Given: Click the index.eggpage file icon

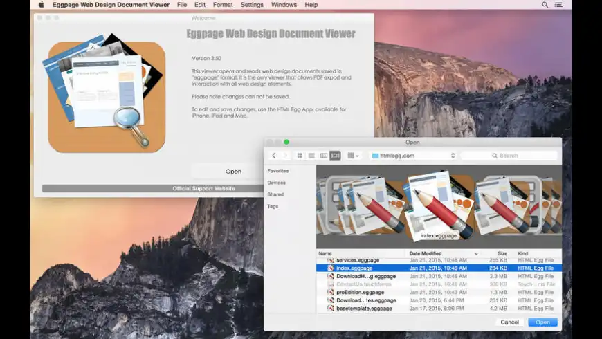Looking at the screenshot, I should pos(330,268).
